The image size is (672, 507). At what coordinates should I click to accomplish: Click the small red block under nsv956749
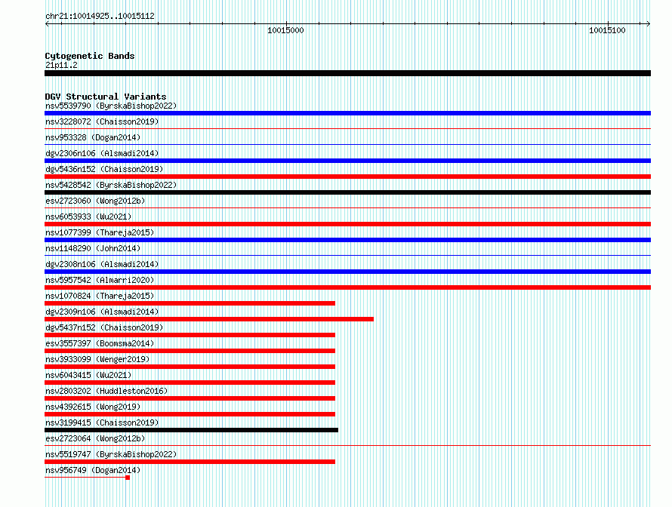click(128, 478)
